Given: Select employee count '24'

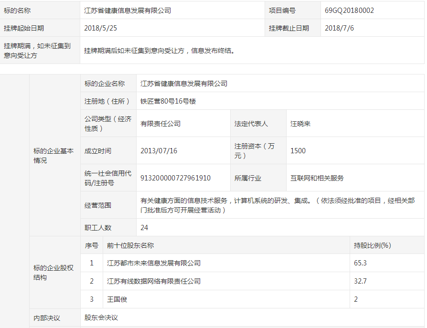Looking at the screenshot, I should click(x=144, y=228).
